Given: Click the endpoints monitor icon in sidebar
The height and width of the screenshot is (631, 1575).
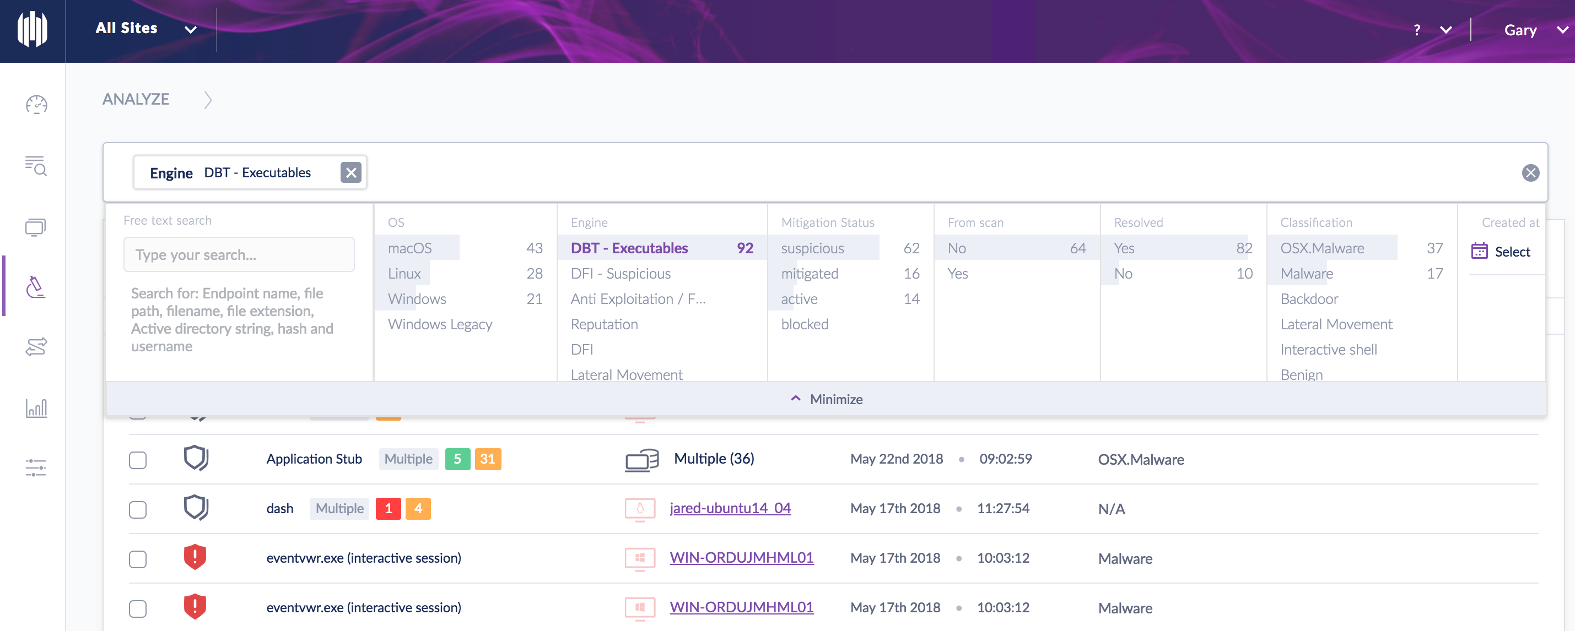Looking at the screenshot, I should [x=36, y=227].
